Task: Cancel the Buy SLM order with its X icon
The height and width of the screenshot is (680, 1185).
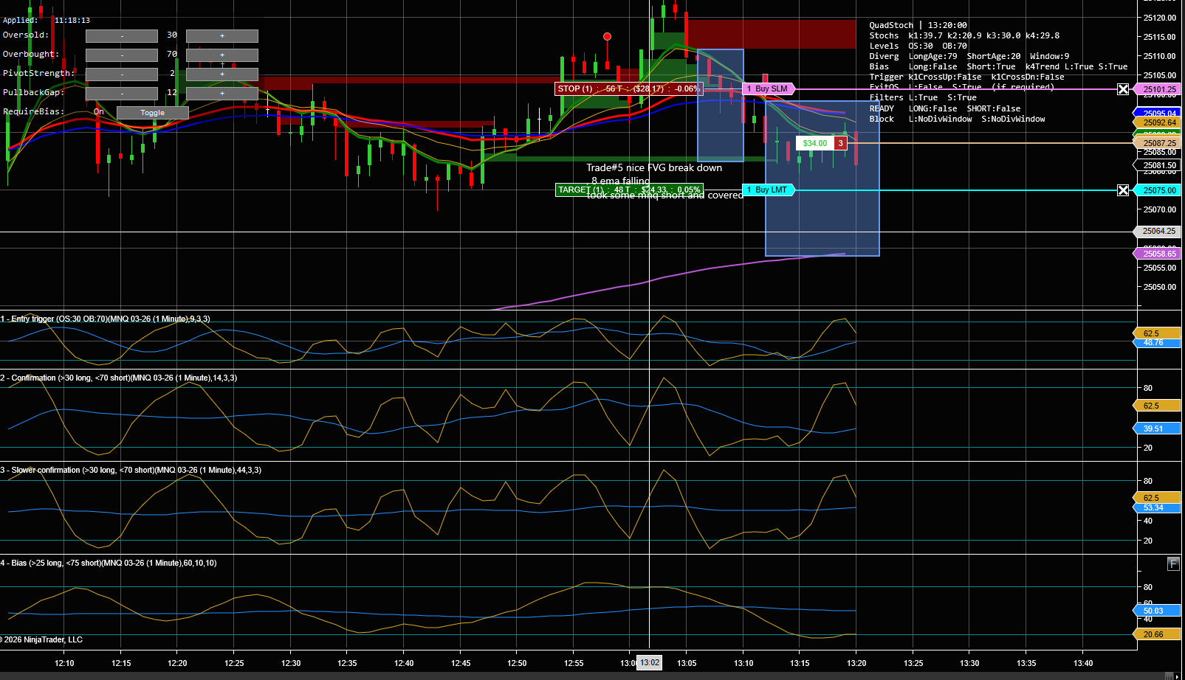Action: [x=1123, y=89]
